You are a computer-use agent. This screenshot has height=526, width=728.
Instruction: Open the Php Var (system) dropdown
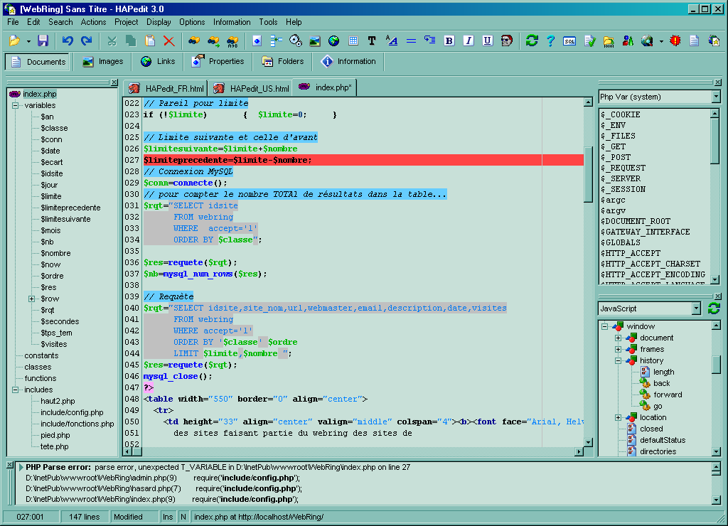715,97
